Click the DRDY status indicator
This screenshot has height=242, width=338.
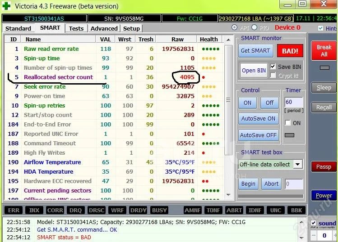(x=138, y=210)
